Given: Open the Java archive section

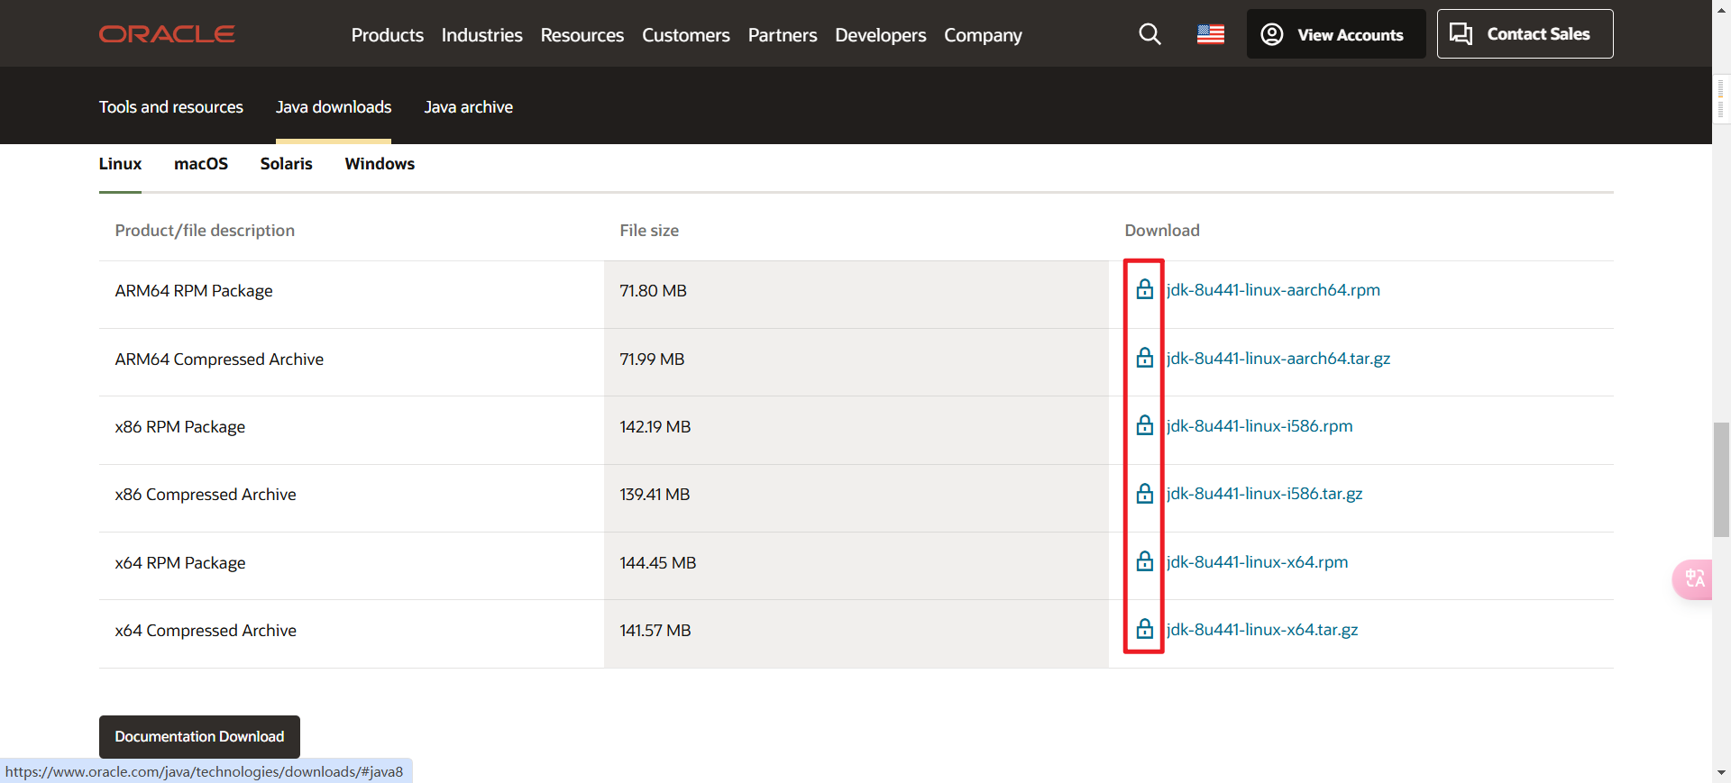Looking at the screenshot, I should tap(469, 107).
